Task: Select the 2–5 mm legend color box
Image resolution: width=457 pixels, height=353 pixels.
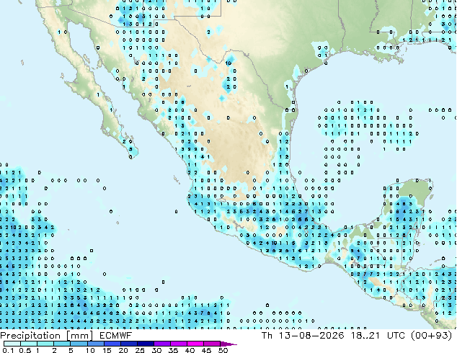Action: 62,344
